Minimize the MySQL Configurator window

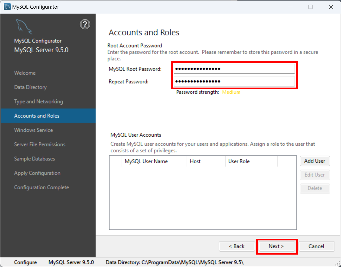[290, 7]
